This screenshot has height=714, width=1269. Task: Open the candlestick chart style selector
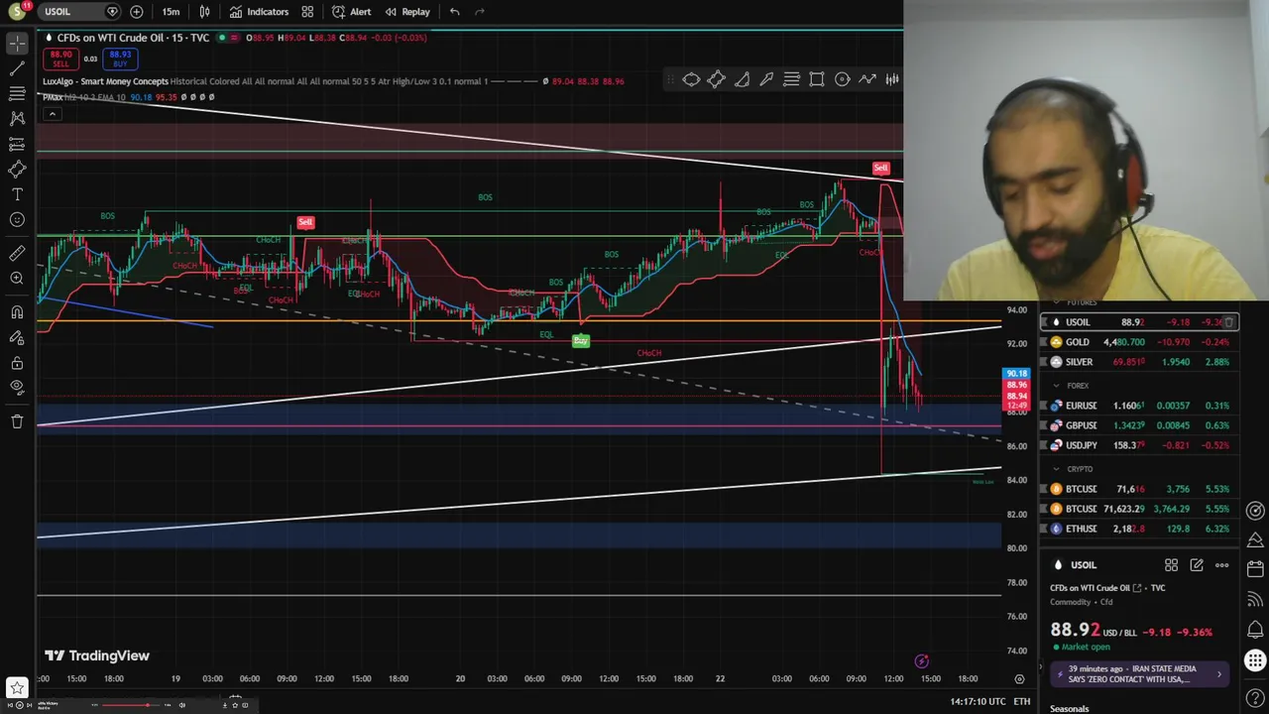(204, 12)
